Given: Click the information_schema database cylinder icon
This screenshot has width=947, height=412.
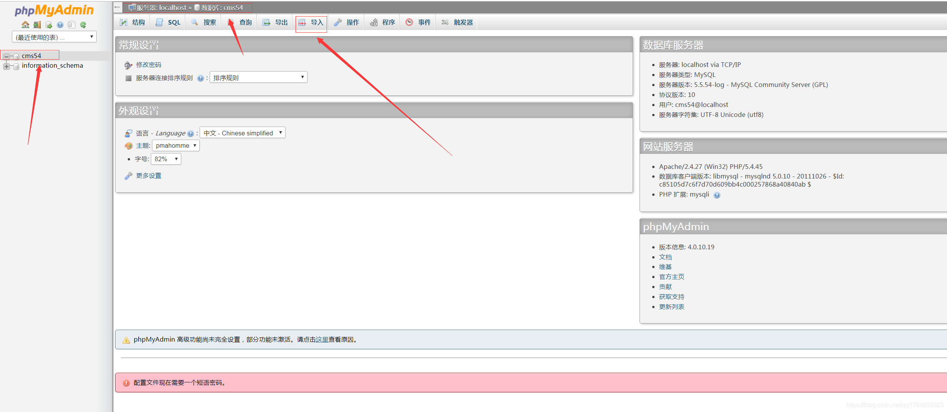Looking at the screenshot, I should (16, 66).
